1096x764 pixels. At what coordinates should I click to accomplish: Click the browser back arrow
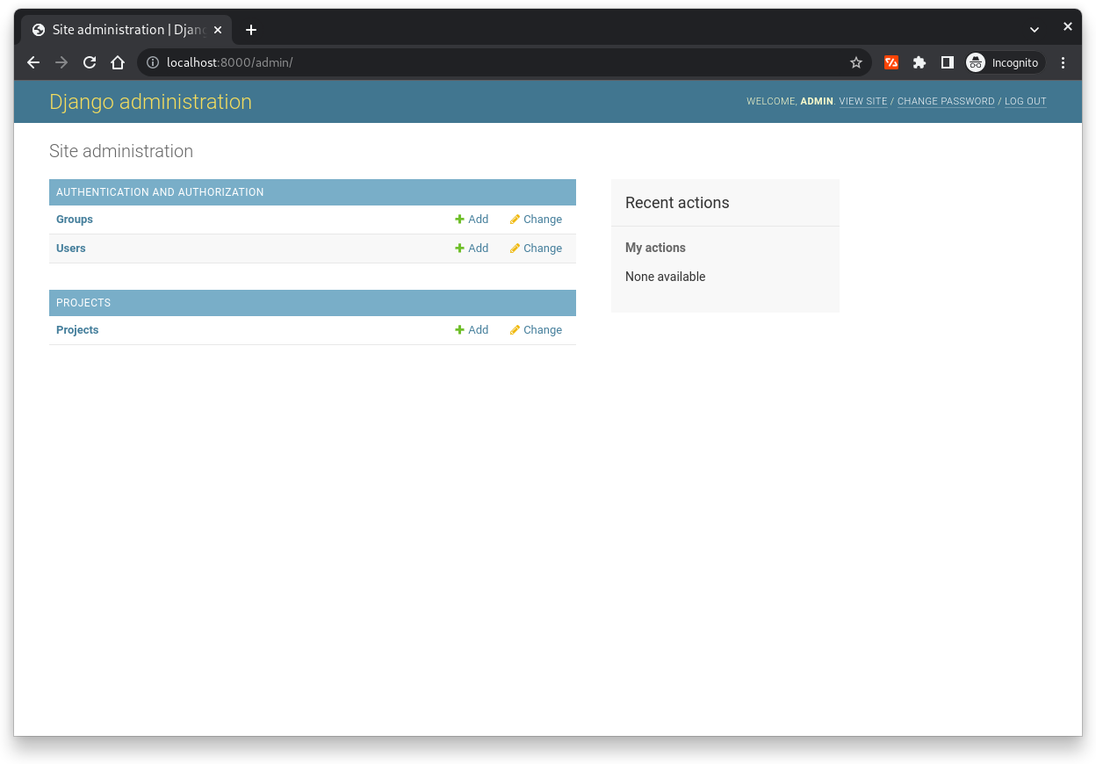[33, 62]
